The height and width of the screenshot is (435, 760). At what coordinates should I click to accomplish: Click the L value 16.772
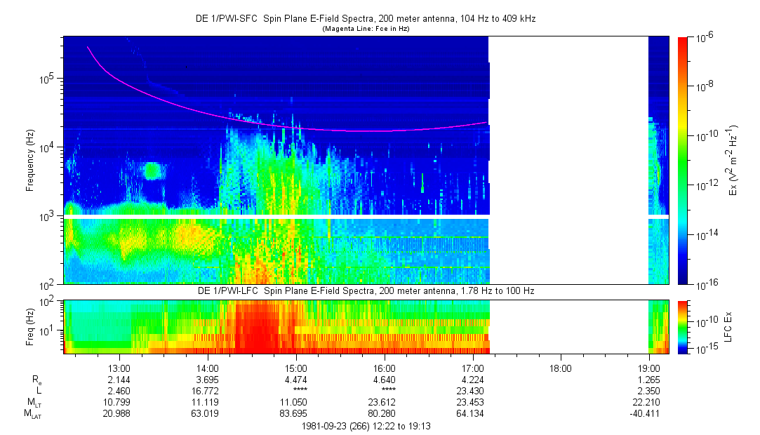[x=208, y=391]
